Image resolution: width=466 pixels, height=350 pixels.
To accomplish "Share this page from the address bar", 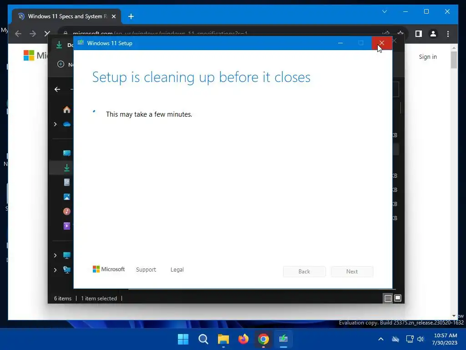I will [386, 33].
